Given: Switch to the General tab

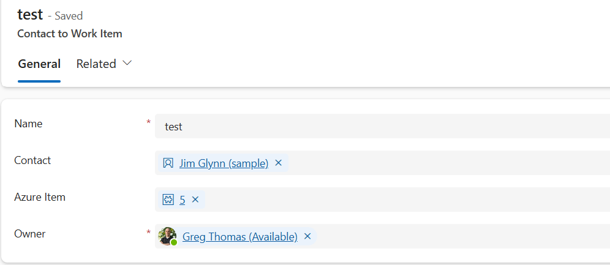Looking at the screenshot, I should [x=39, y=64].
